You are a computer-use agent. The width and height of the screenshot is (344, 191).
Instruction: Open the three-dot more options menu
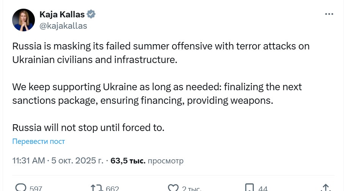pos(329,14)
